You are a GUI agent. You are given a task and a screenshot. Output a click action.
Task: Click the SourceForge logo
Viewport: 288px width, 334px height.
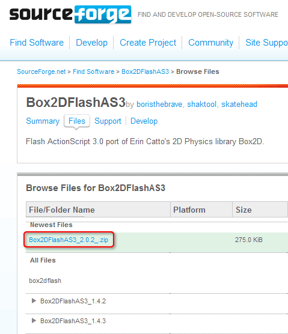(70, 14)
